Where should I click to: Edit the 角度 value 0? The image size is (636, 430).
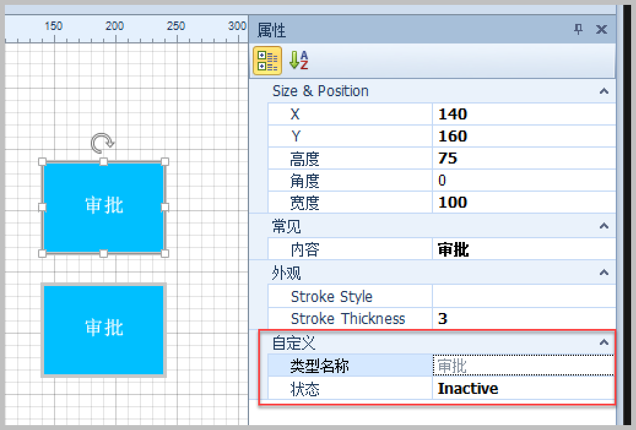tap(524, 180)
